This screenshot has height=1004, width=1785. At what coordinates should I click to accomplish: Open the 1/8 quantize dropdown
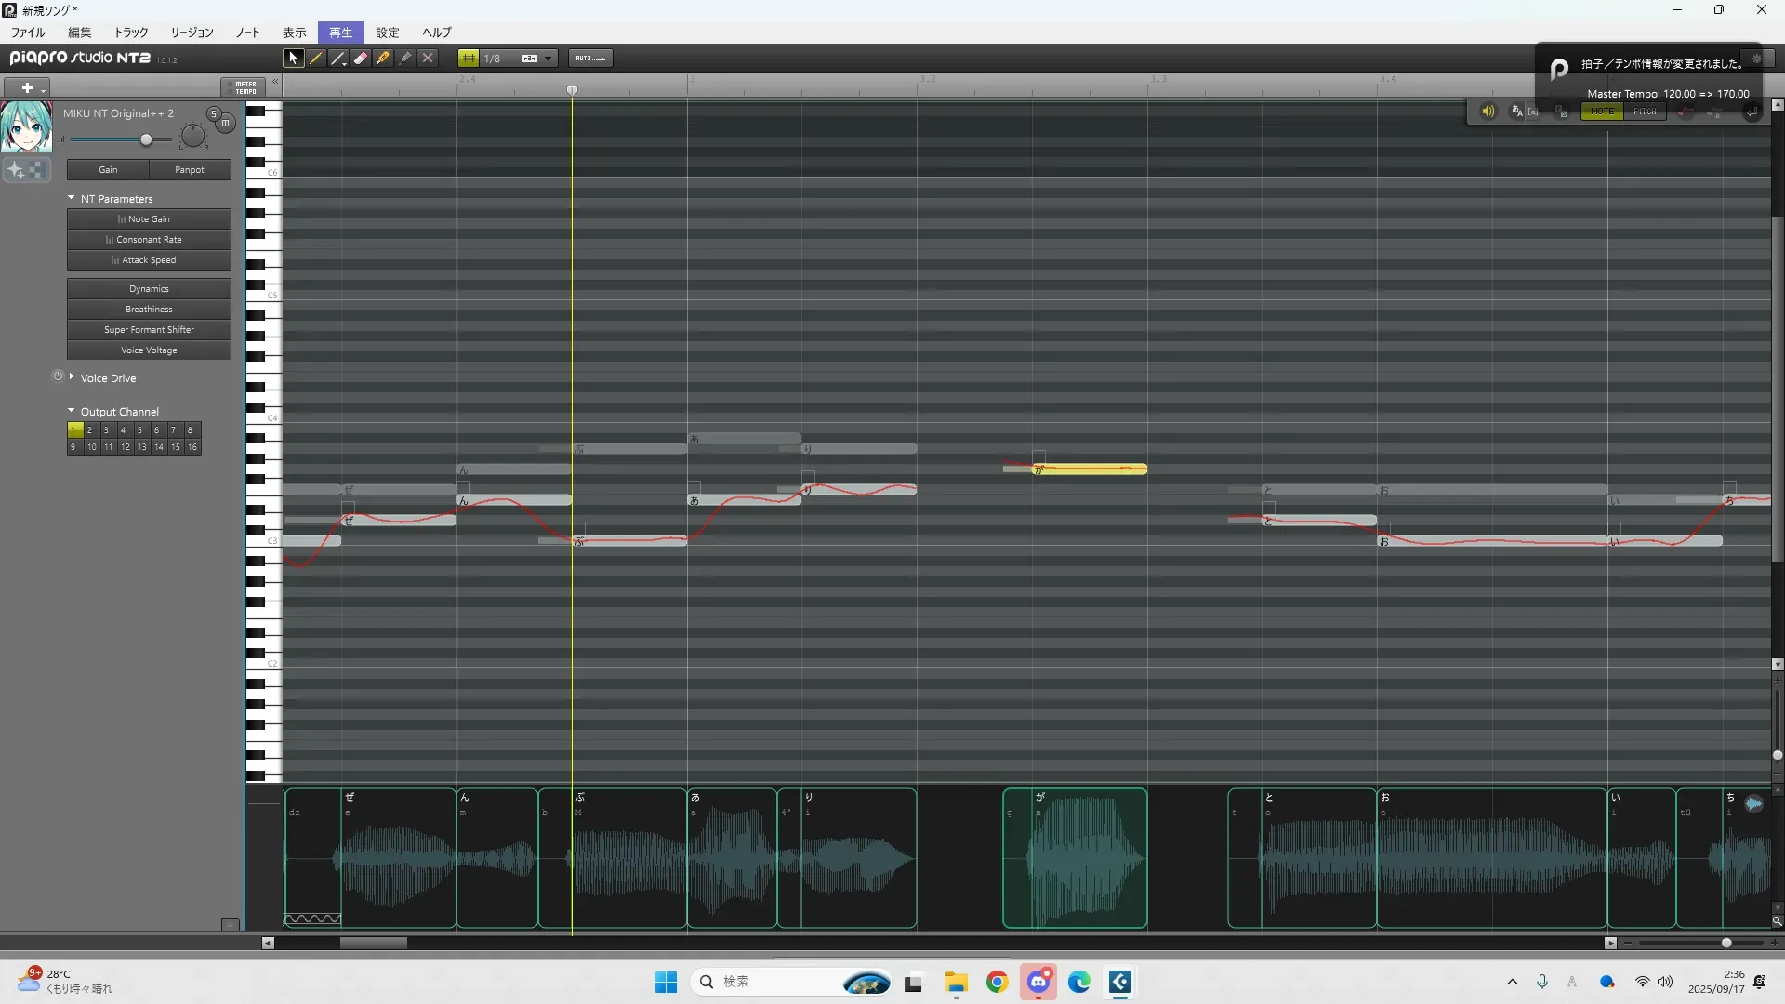pos(548,59)
